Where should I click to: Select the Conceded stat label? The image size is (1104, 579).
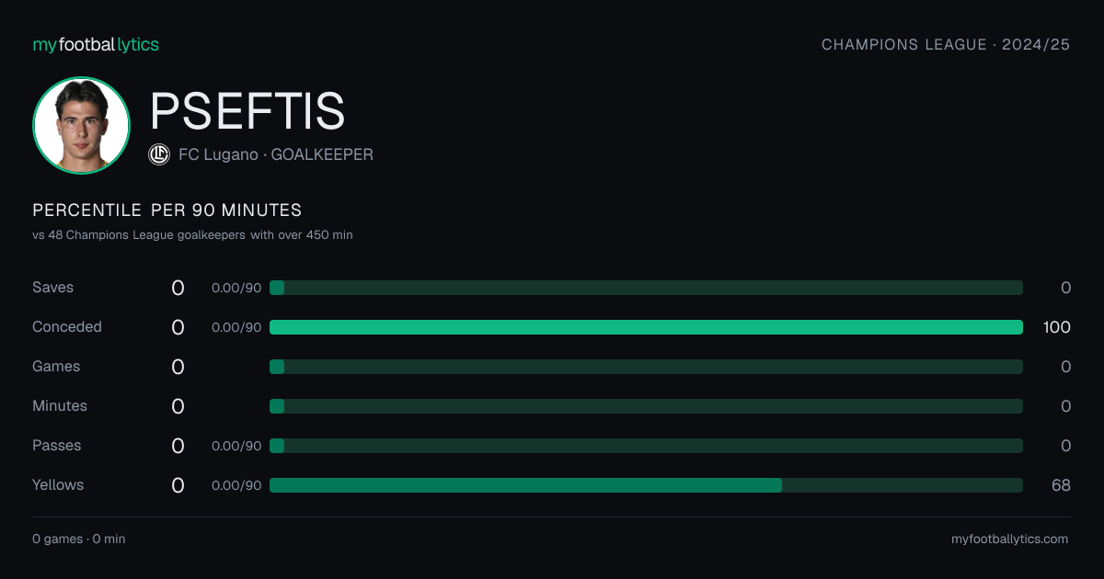coord(67,327)
